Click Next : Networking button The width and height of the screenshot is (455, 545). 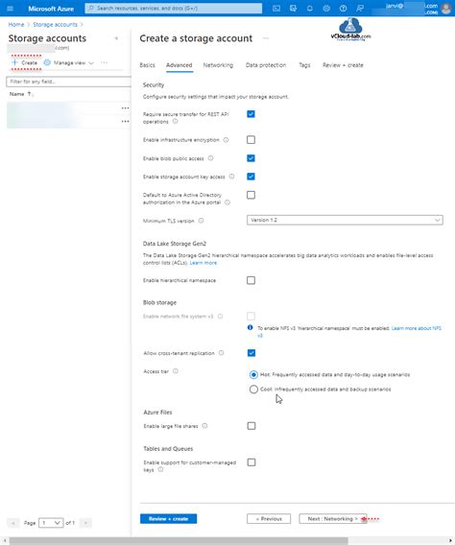coord(333,518)
